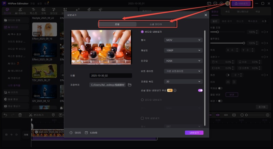The image size is (273, 149).
Task: Click the 커버 cover button on track
Action: point(26,135)
